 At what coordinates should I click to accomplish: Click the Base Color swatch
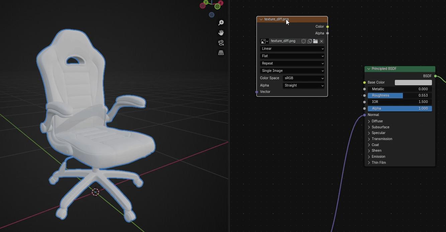point(413,83)
